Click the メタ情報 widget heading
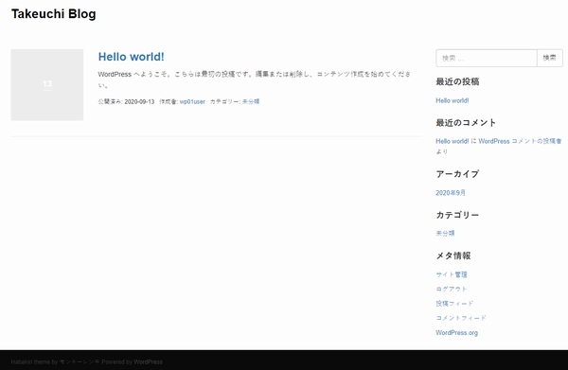The image size is (568, 370). click(453, 255)
